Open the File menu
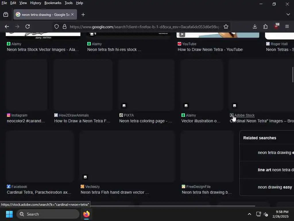The image size is (294, 221). tap(4, 3)
